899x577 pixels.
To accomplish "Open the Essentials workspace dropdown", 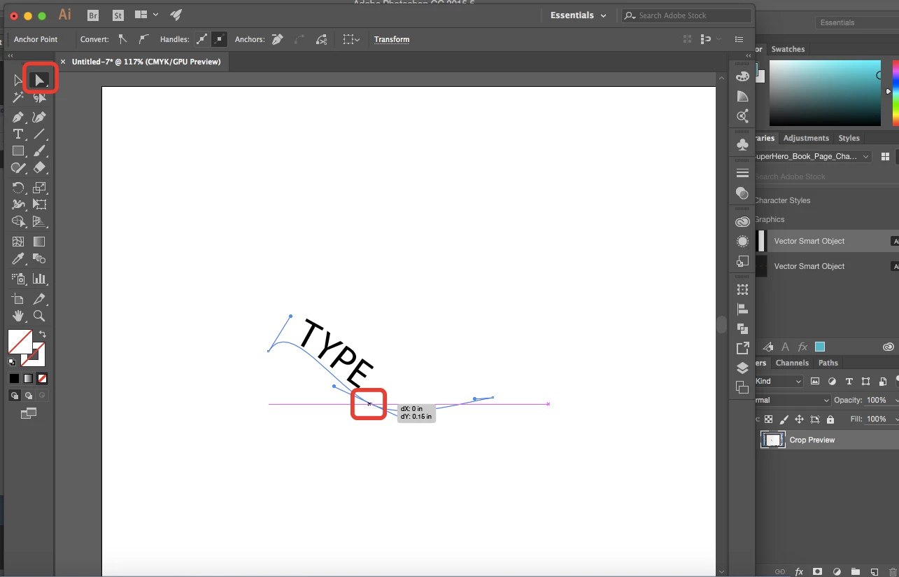I will tap(579, 15).
